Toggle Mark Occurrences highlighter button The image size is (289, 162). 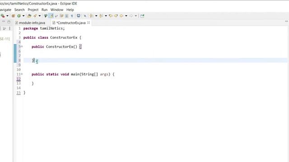coord(51,16)
